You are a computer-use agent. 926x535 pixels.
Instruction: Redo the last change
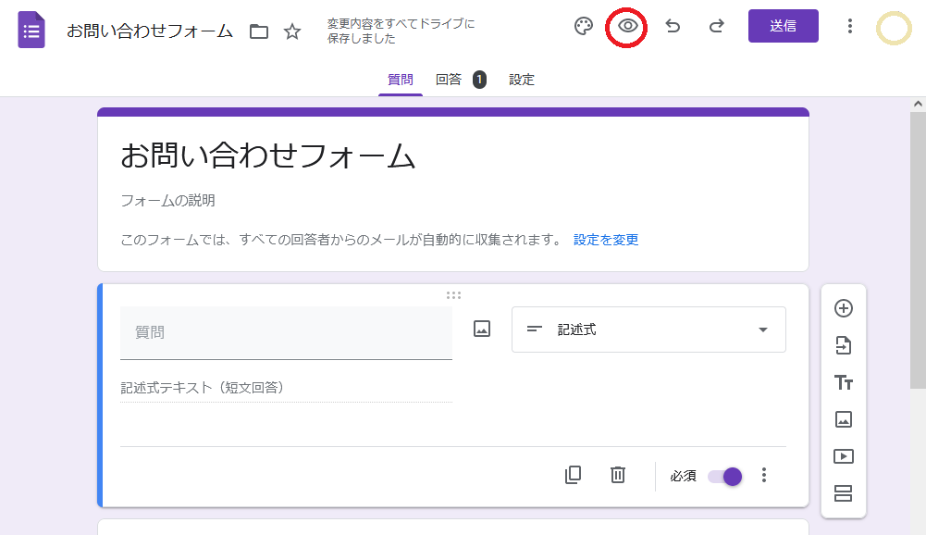[716, 26]
